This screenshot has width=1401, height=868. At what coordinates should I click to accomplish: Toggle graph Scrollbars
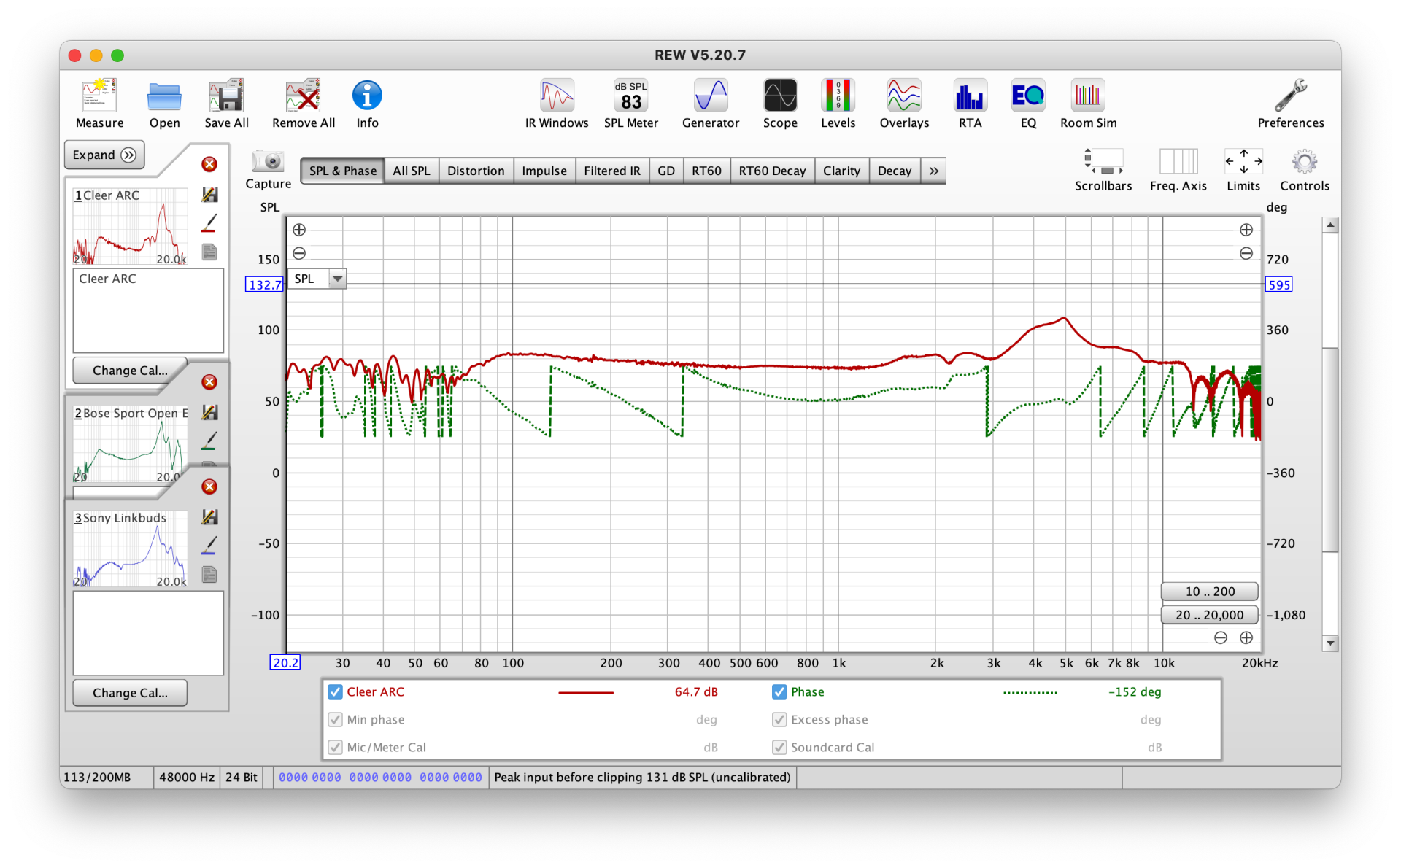[1103, 161]
